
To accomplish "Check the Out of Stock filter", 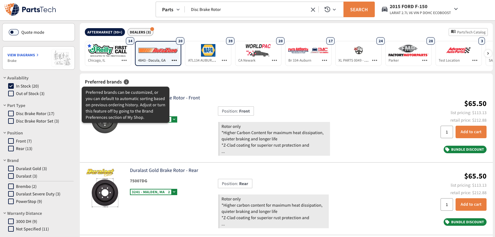I will click(x=11, y=93).
